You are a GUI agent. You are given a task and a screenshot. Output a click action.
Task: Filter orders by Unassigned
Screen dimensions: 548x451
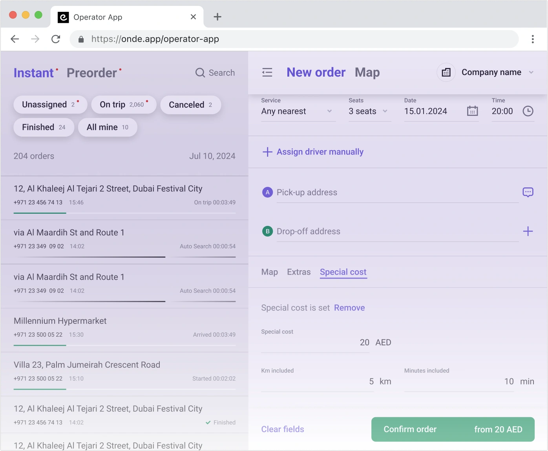[x=50, y=105]
